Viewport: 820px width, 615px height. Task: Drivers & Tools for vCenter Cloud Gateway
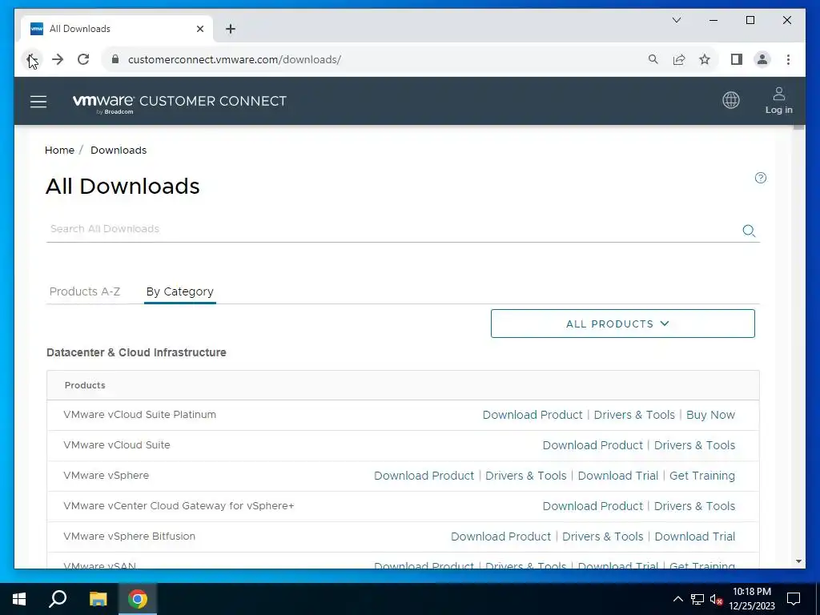coord(694,506)
